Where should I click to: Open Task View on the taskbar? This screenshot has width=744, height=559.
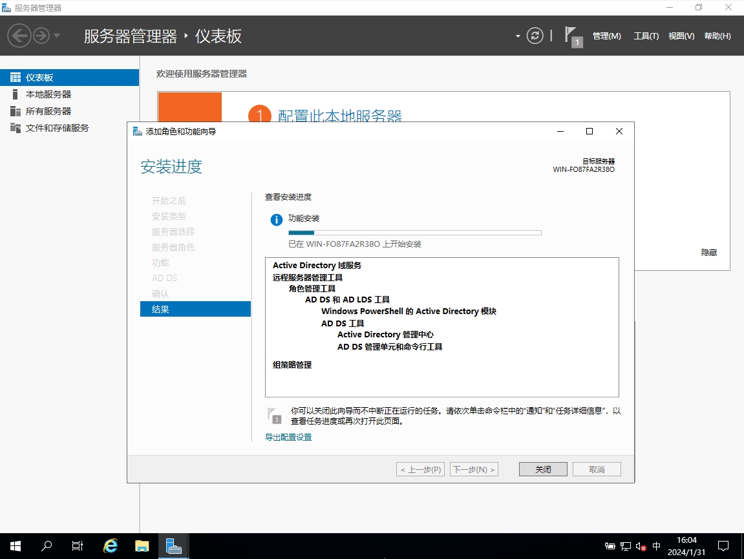point(78,546)
